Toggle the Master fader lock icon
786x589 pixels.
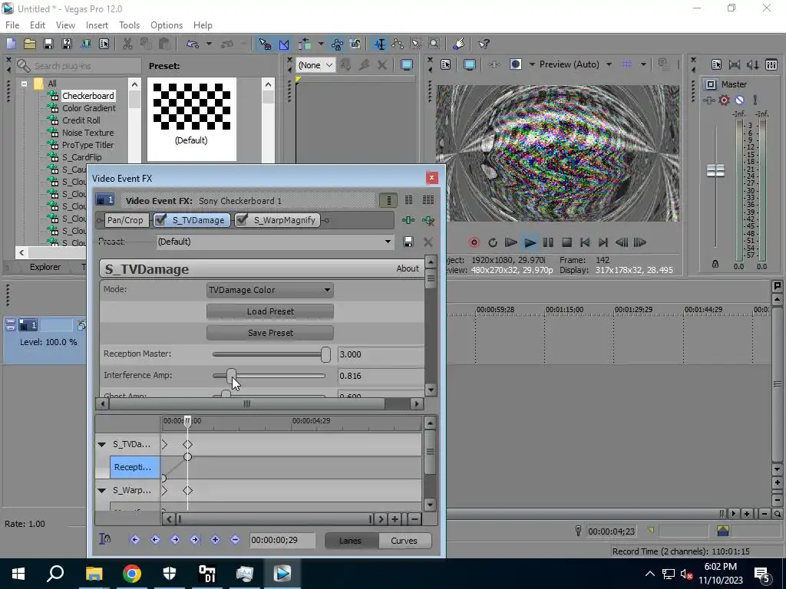tap(715, 264)
